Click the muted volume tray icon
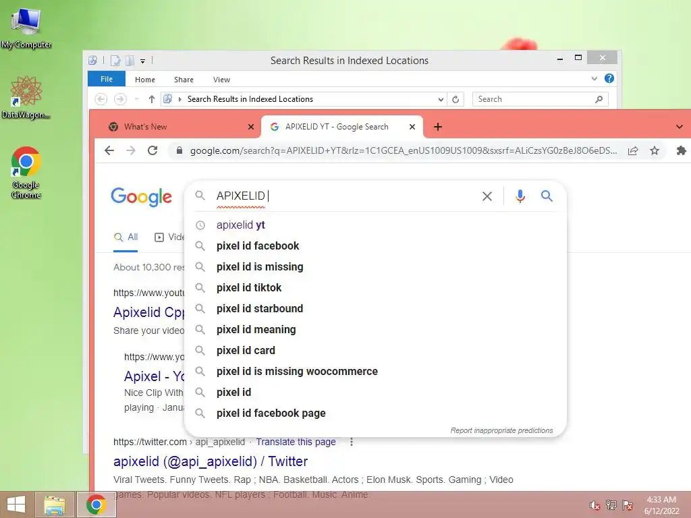 pos(595,505)
